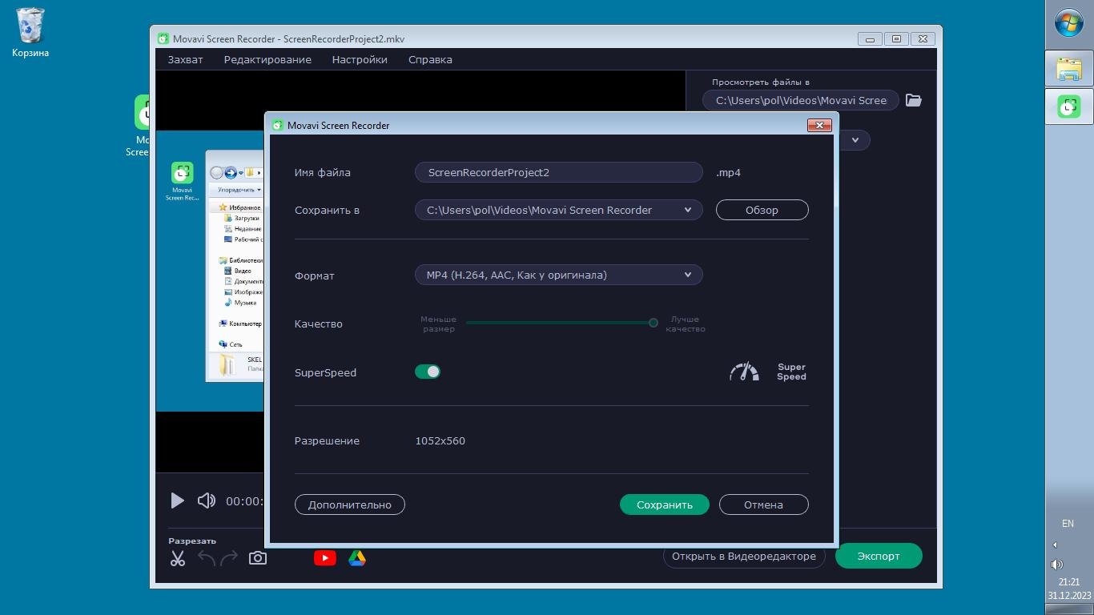Viewport: 1094px width, 615px height.
Task: Click the file name input field
Action: pyautogui.click(x=558, y=172)
